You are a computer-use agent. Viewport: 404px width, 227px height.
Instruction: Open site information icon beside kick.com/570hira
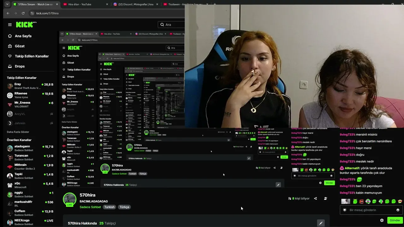(32, 13)
